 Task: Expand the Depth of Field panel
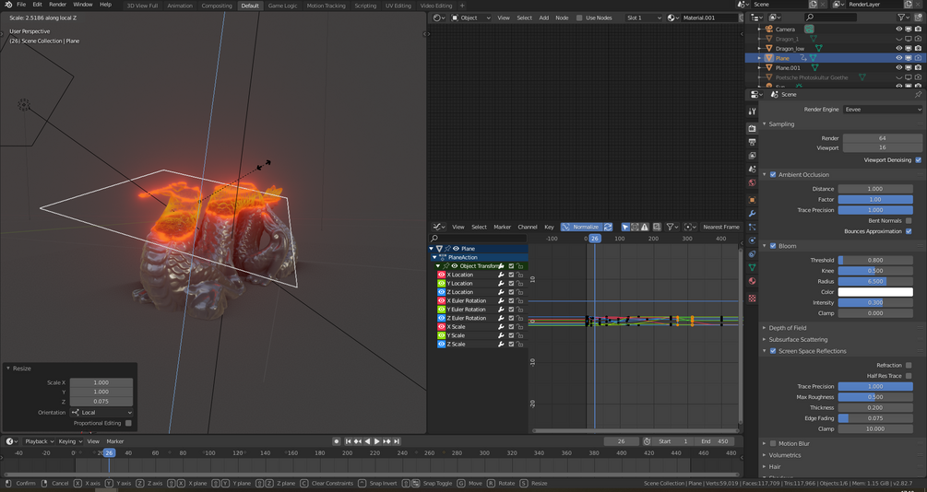pos(787,328)
